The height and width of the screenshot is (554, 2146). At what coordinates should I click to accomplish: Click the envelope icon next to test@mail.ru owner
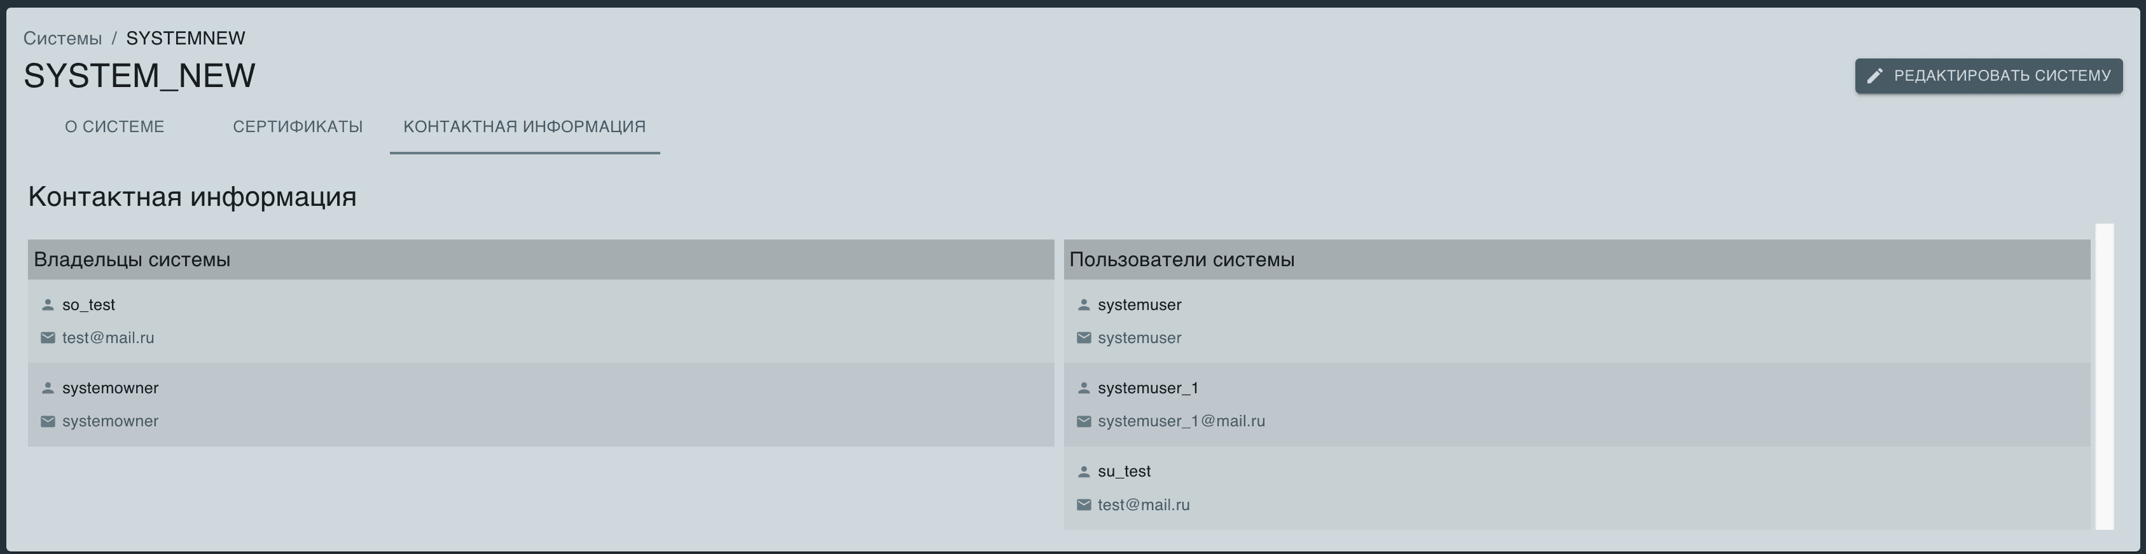(x=48, y=338)
